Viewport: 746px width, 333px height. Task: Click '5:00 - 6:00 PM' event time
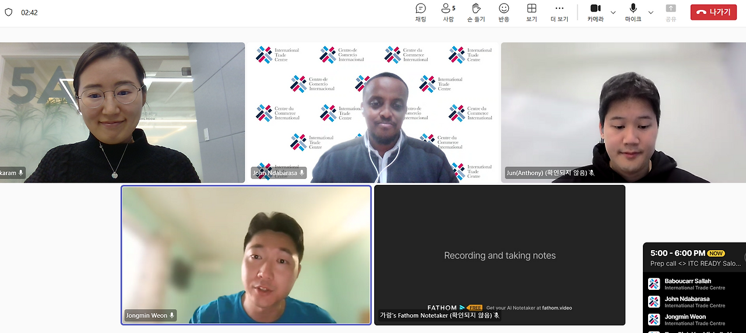[678, 253]
